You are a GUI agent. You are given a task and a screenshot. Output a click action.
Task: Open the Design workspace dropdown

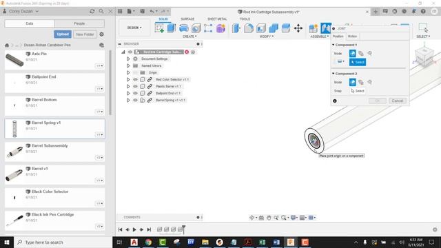(x=134, y=28)
